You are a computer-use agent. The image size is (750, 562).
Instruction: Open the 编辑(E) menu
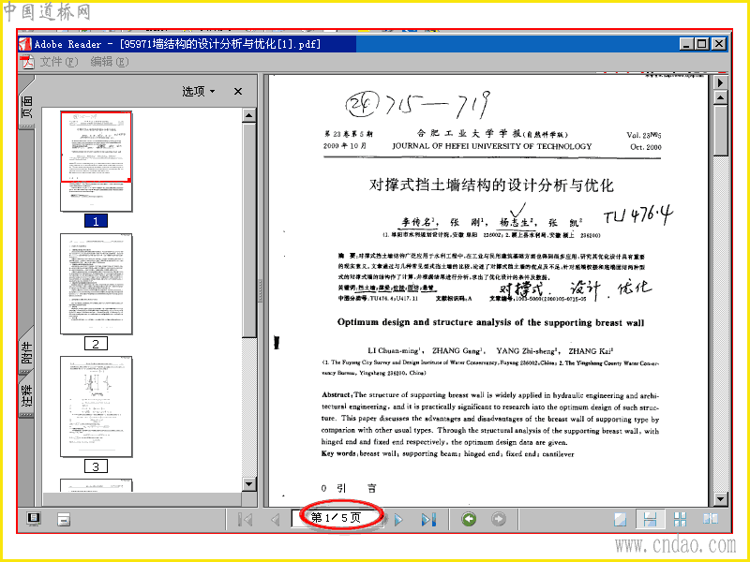(x=110, y=62)
